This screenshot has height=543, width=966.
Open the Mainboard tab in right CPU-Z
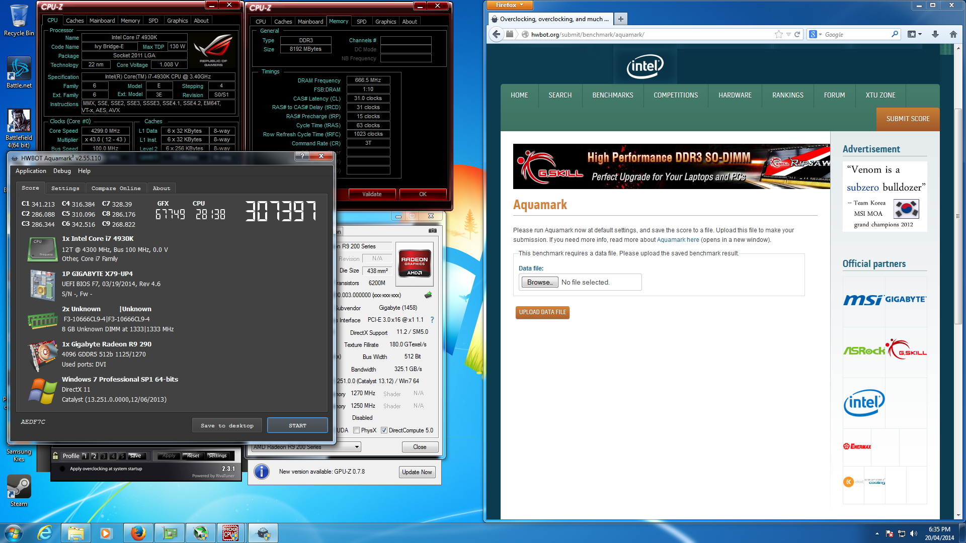(x=310, y=22)
